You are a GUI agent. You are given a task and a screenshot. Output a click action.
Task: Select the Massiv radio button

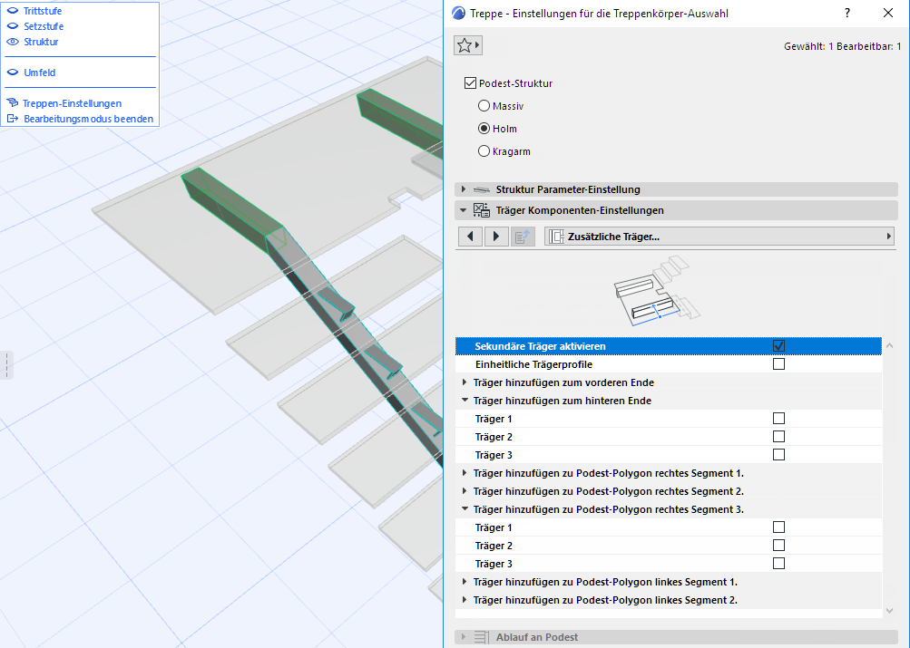484,106
